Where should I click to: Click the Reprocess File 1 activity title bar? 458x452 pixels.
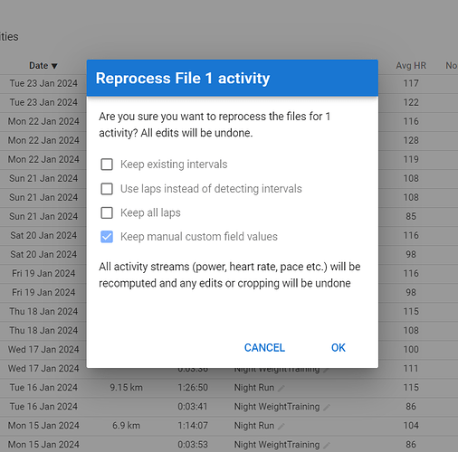pyautogui.click(x=233, y=78)
